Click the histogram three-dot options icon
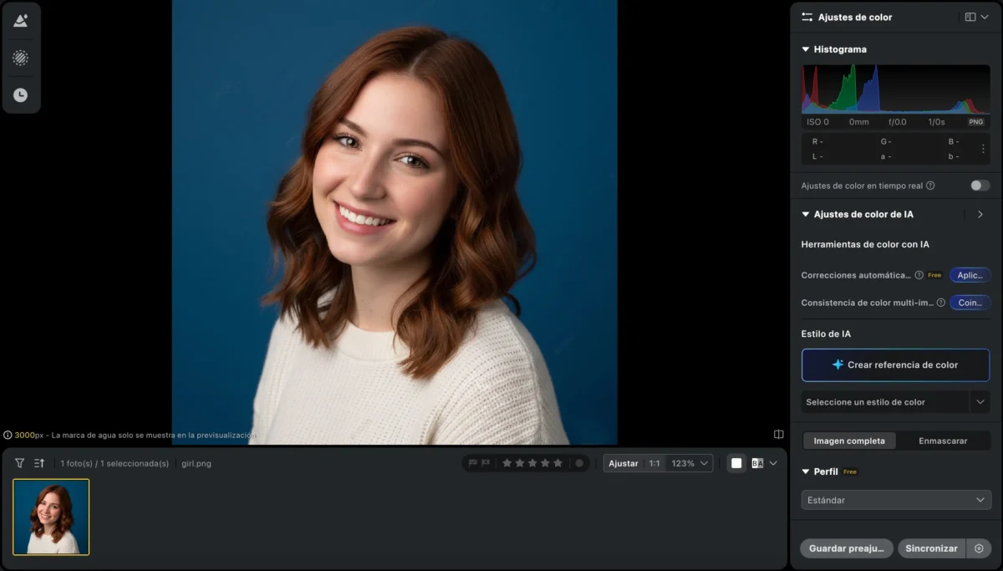Viewport: 1003px width, 571px height. tap(983, 149)
